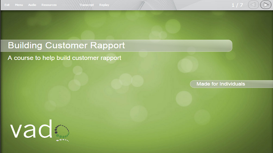
Task: Click the '1 / 7' slide counter
Action: click(237, 5)
